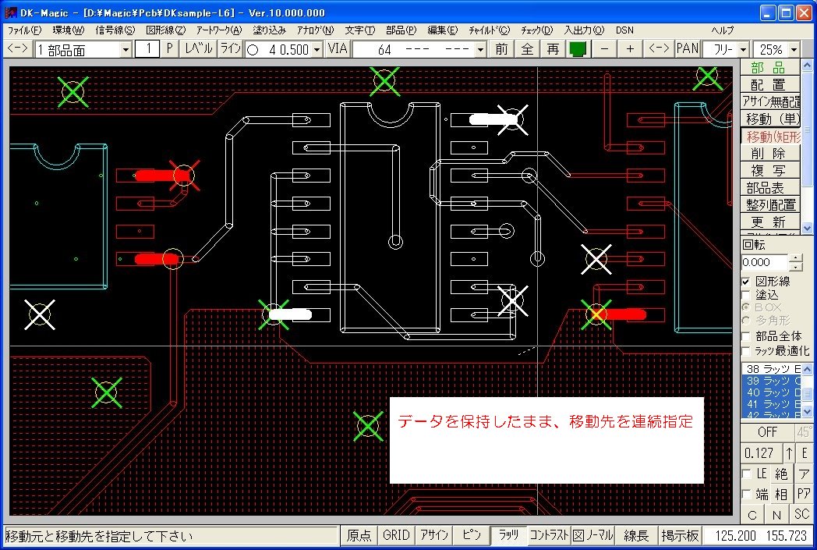Screen dimensions: 817x550
Task: Open the dropdown showing 64 --- ---
Action: coord(480,50)
